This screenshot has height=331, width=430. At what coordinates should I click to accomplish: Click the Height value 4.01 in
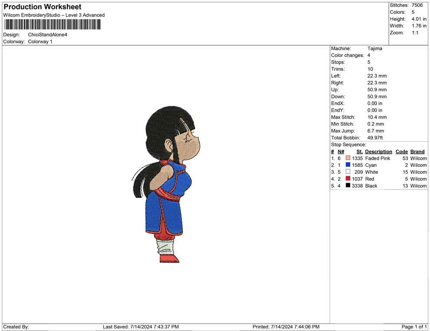[419, 19]
